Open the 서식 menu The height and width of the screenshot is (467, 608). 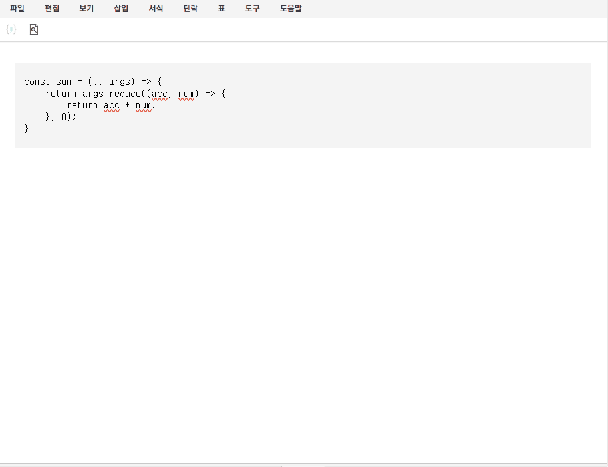click(156, 9)
